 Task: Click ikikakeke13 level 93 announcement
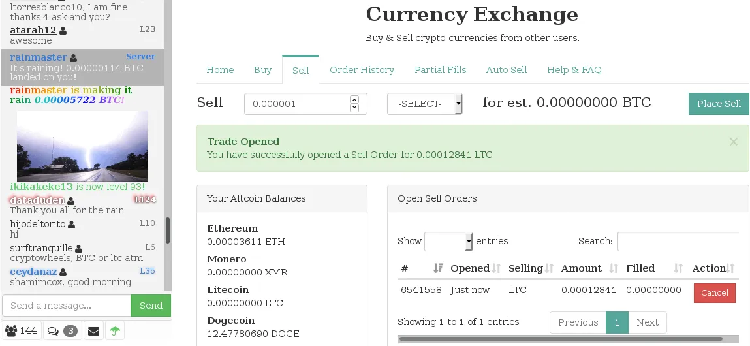coord(78,187)
